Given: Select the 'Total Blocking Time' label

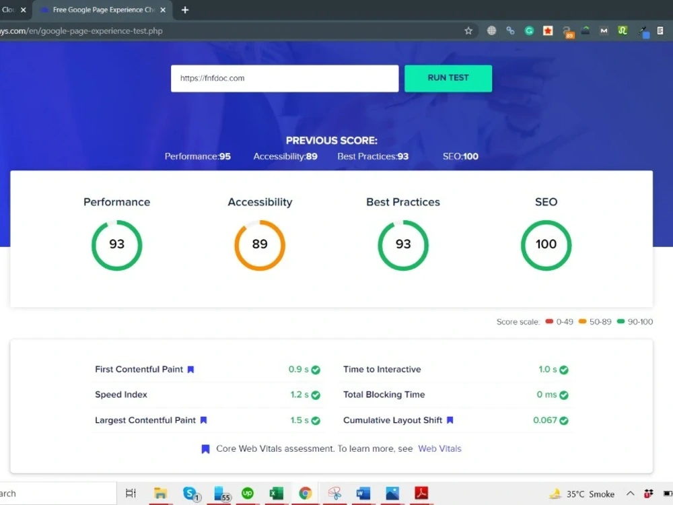Looking at the screenshot, I should [x=384, y=395].
